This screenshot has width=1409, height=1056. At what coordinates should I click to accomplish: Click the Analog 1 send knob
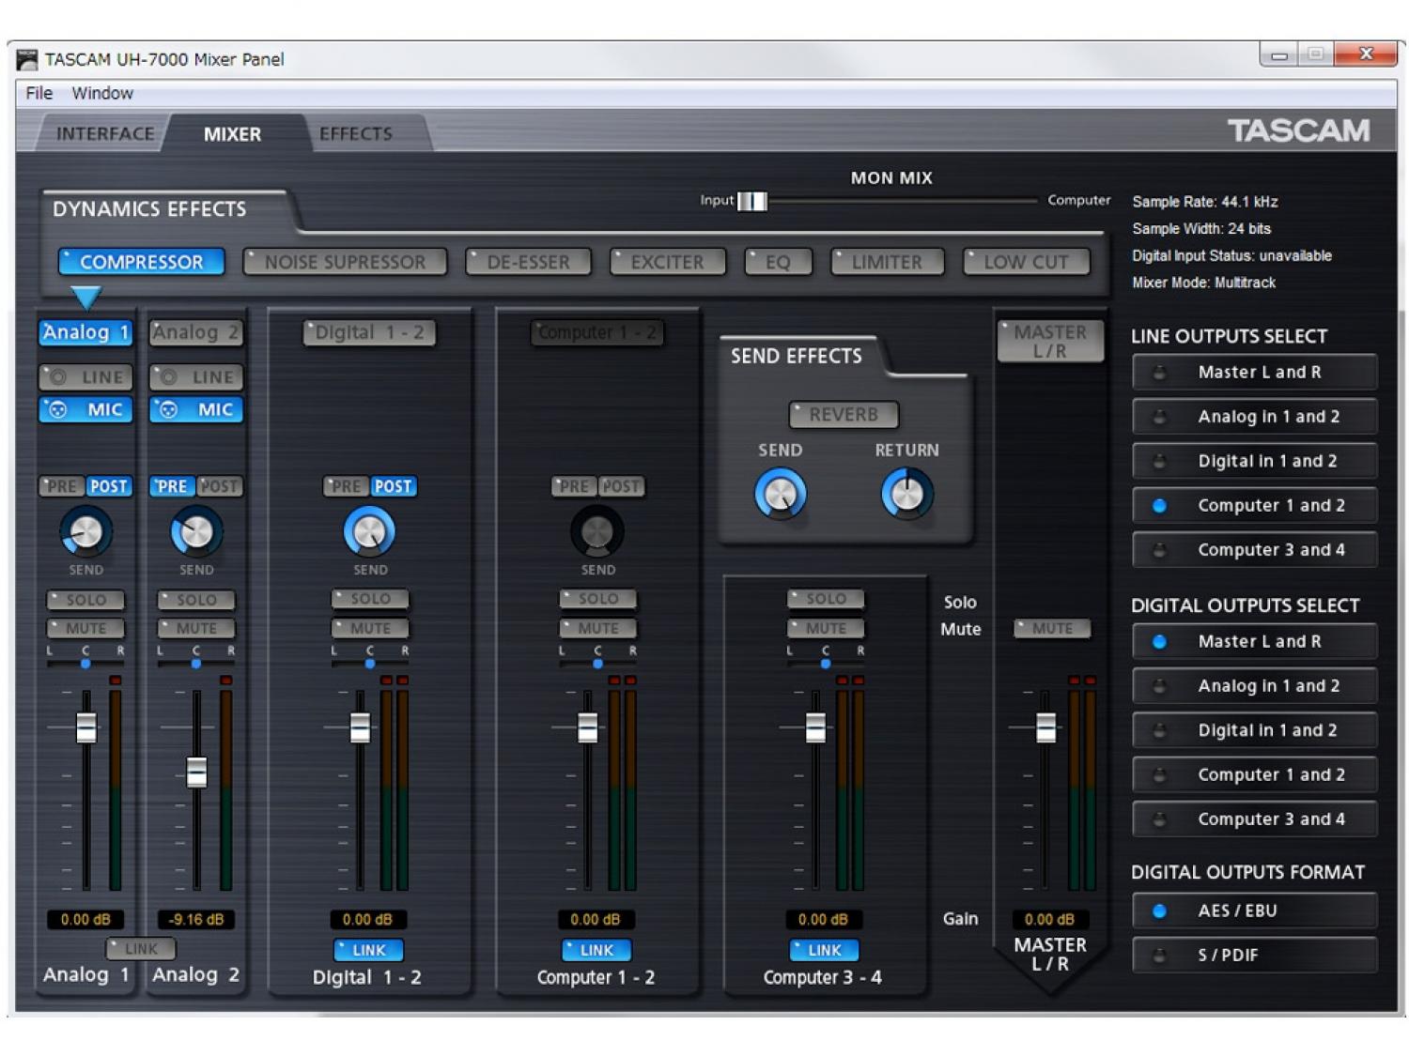point(85,532)
